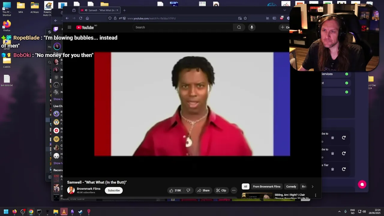Viewport: 384px width, 216px height.
Task: Click the Twitch logo in background window
Action: click(x=56, y=29)
